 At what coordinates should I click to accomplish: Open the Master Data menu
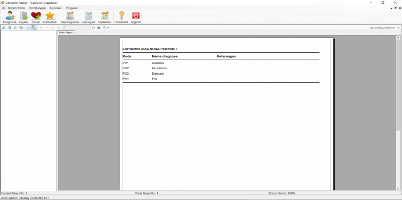tap(16, 8)
